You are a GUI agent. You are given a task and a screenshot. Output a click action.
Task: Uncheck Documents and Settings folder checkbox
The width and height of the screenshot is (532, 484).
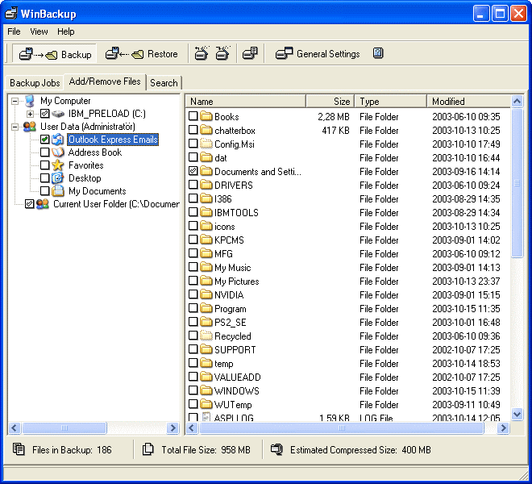click(x=193, y=171)
